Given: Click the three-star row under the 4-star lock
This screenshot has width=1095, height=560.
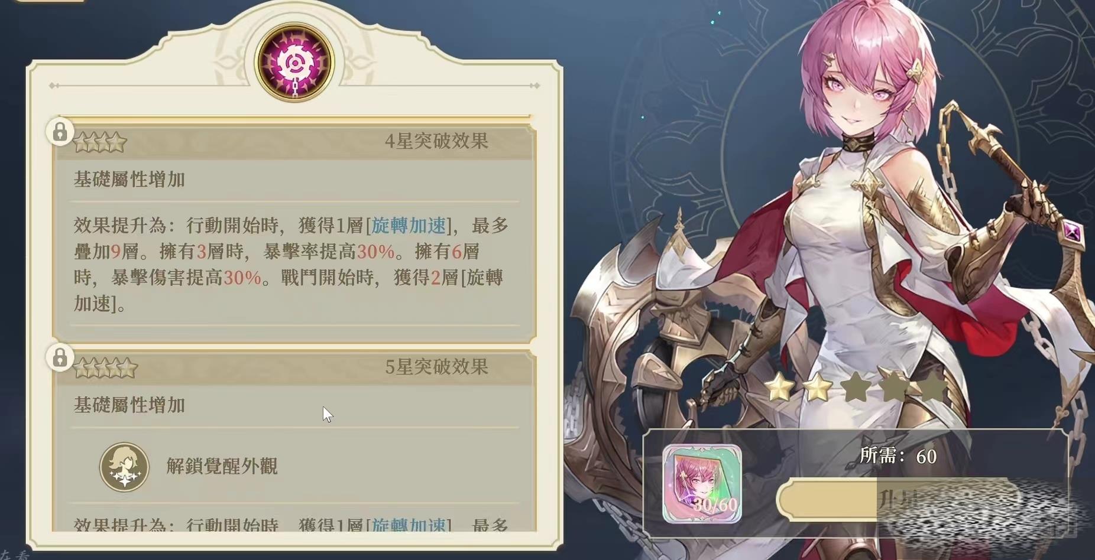Looking at the screenshot, I should 100,142.
